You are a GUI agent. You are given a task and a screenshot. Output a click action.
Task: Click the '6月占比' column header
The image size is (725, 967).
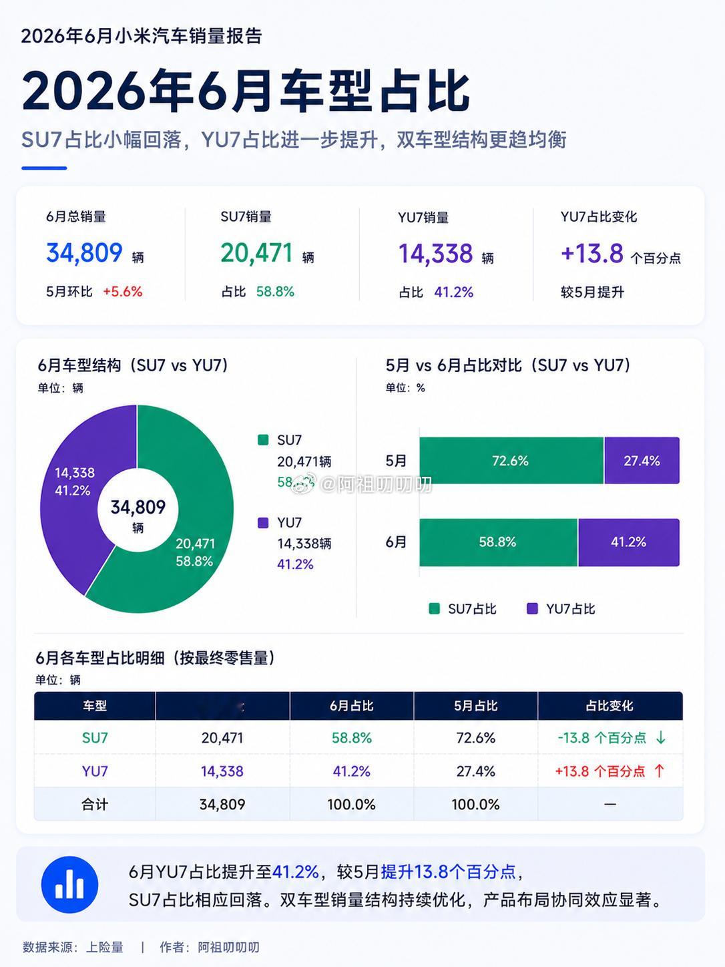pos(352,706)
